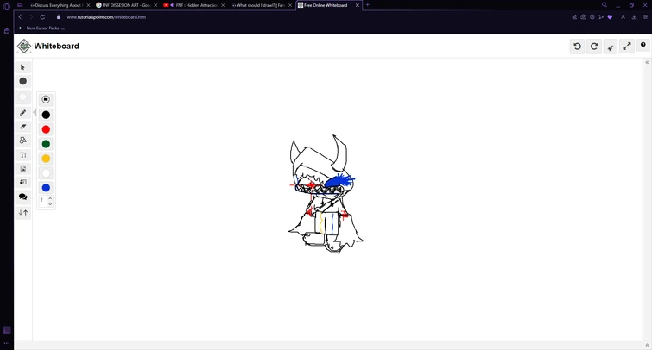652x350 pixels.
Task: Pick the red color swatch
Action: (x=46, y=129)
